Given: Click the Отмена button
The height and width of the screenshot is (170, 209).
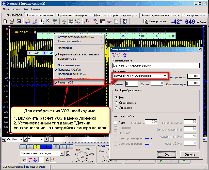Looking at the screenshot, I should pos(190,155).
